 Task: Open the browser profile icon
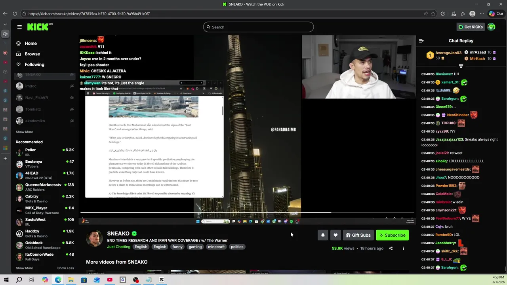pos(472,13)
